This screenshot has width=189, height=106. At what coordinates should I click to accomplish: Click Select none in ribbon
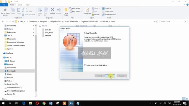click(107, 11)
